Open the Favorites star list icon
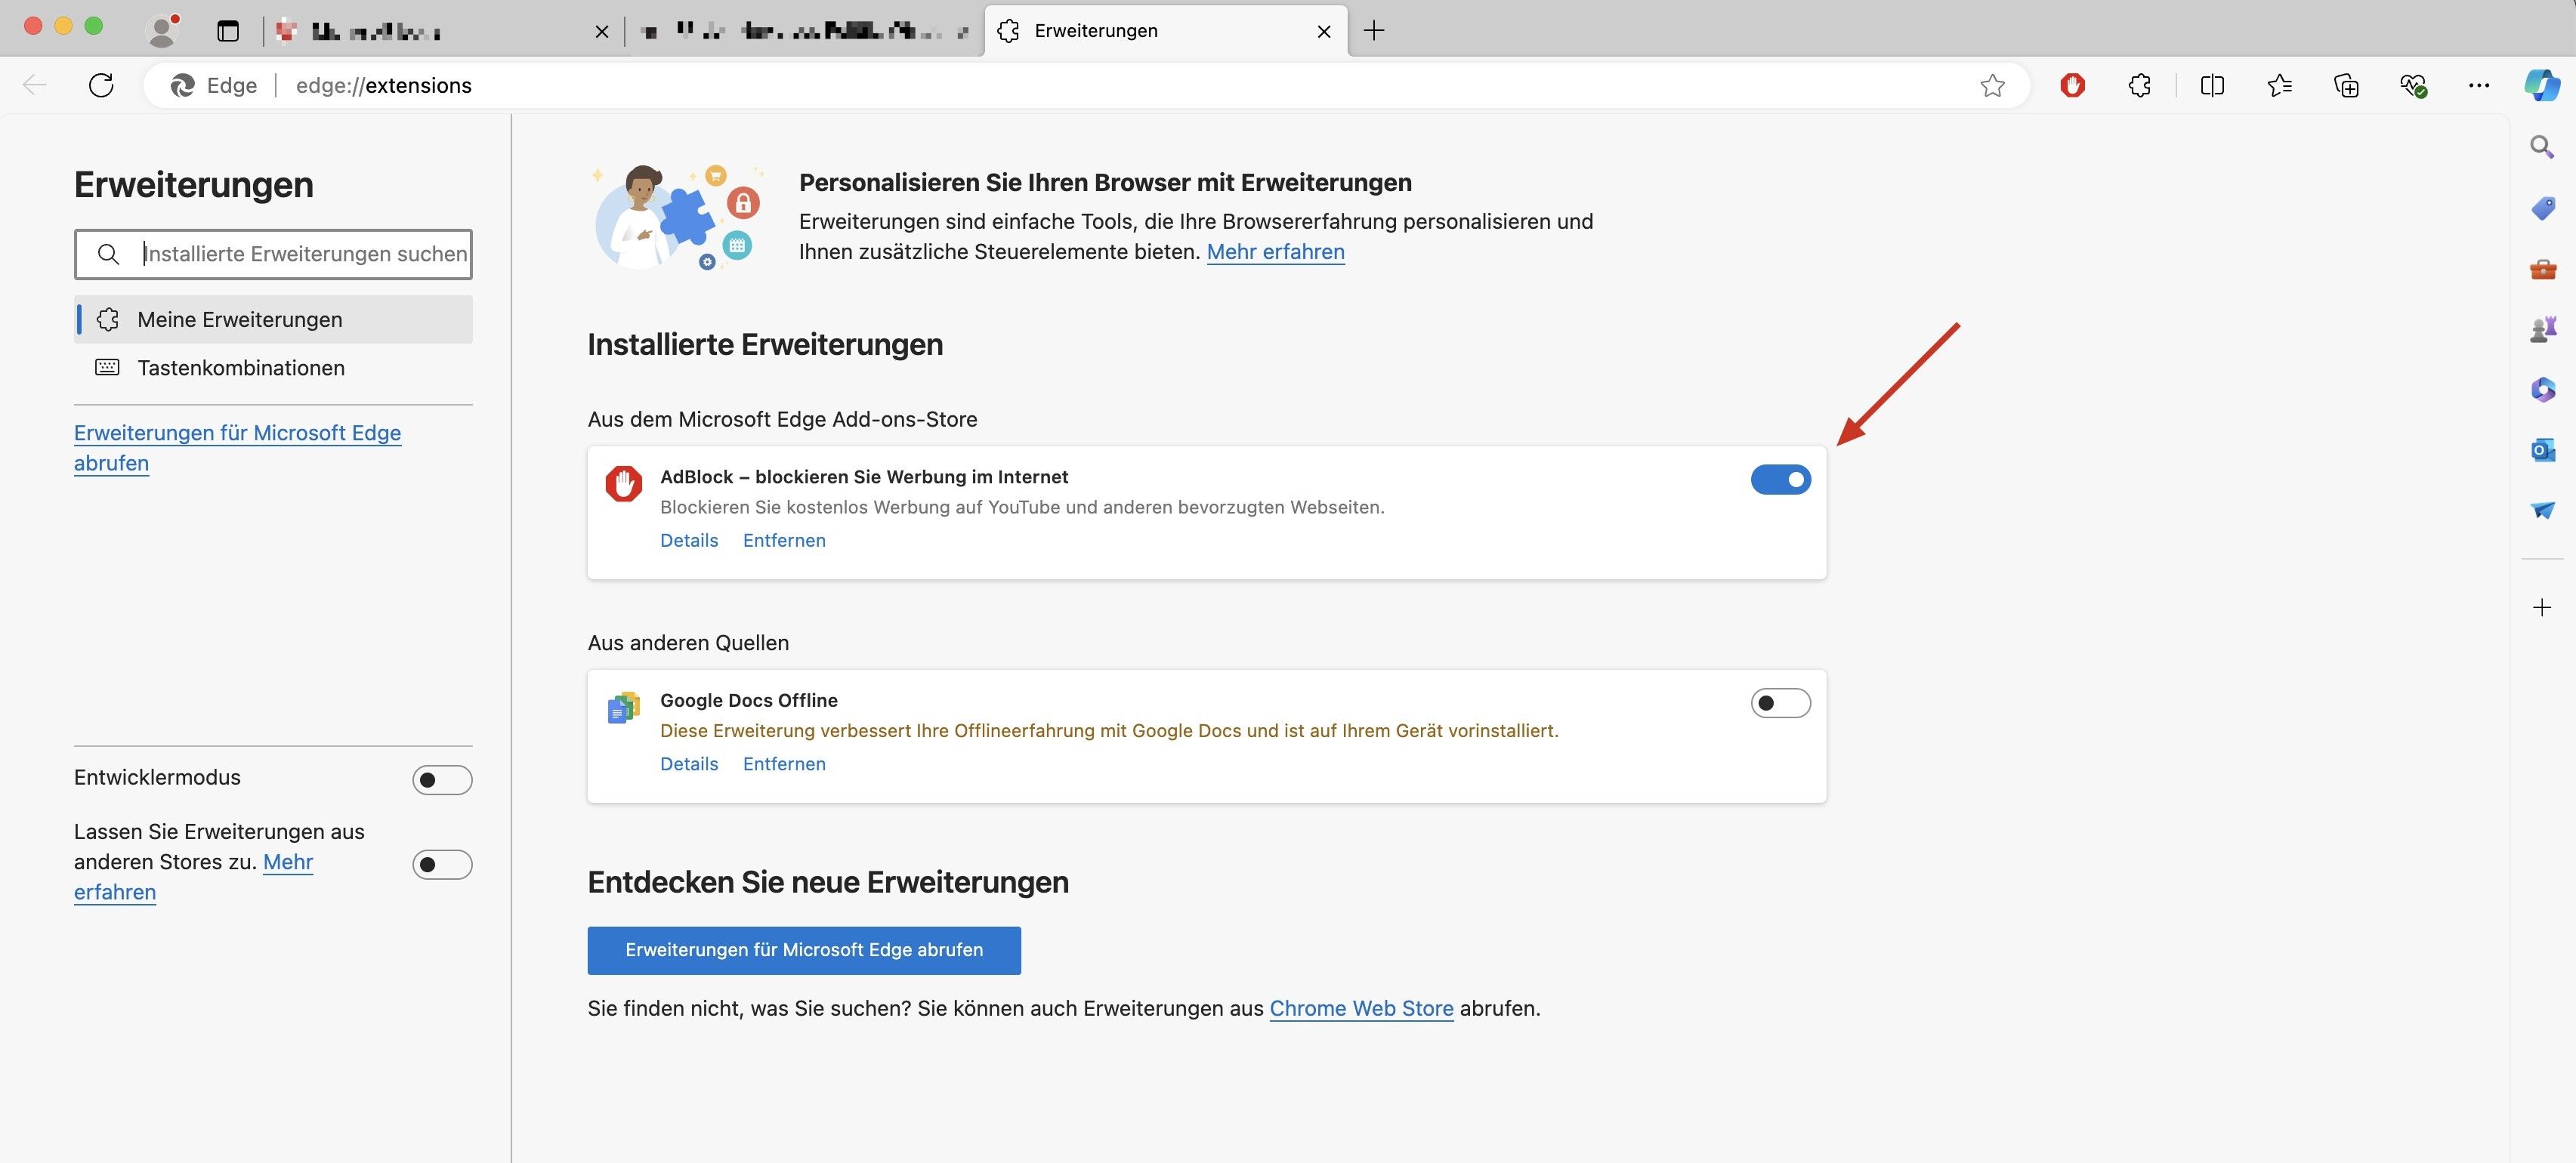Viewport: 2576px width, 1163px height. (x=2279, y=86)
